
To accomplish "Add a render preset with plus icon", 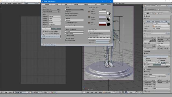I will [167, 34].
